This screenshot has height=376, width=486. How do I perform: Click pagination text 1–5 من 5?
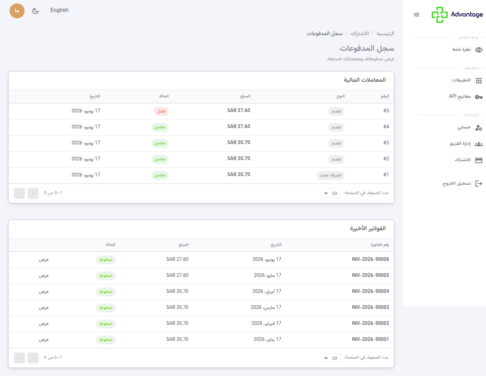(x=53, y=193)
